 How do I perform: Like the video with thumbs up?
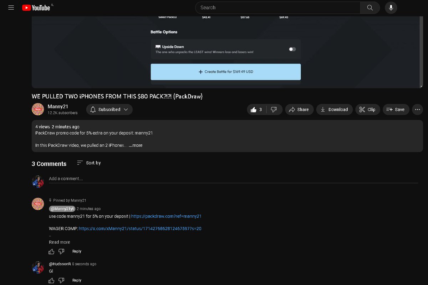click(257, 110)
